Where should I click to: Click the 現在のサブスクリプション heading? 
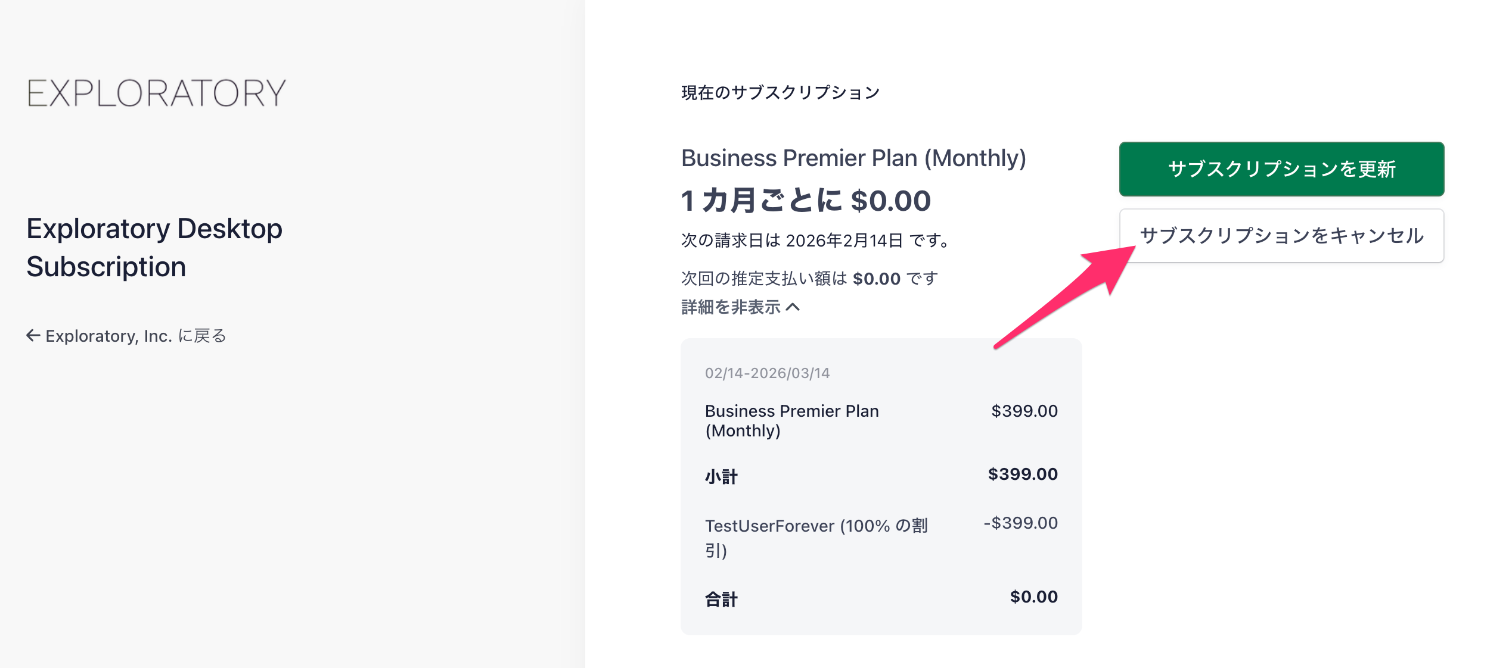[780, 93]
